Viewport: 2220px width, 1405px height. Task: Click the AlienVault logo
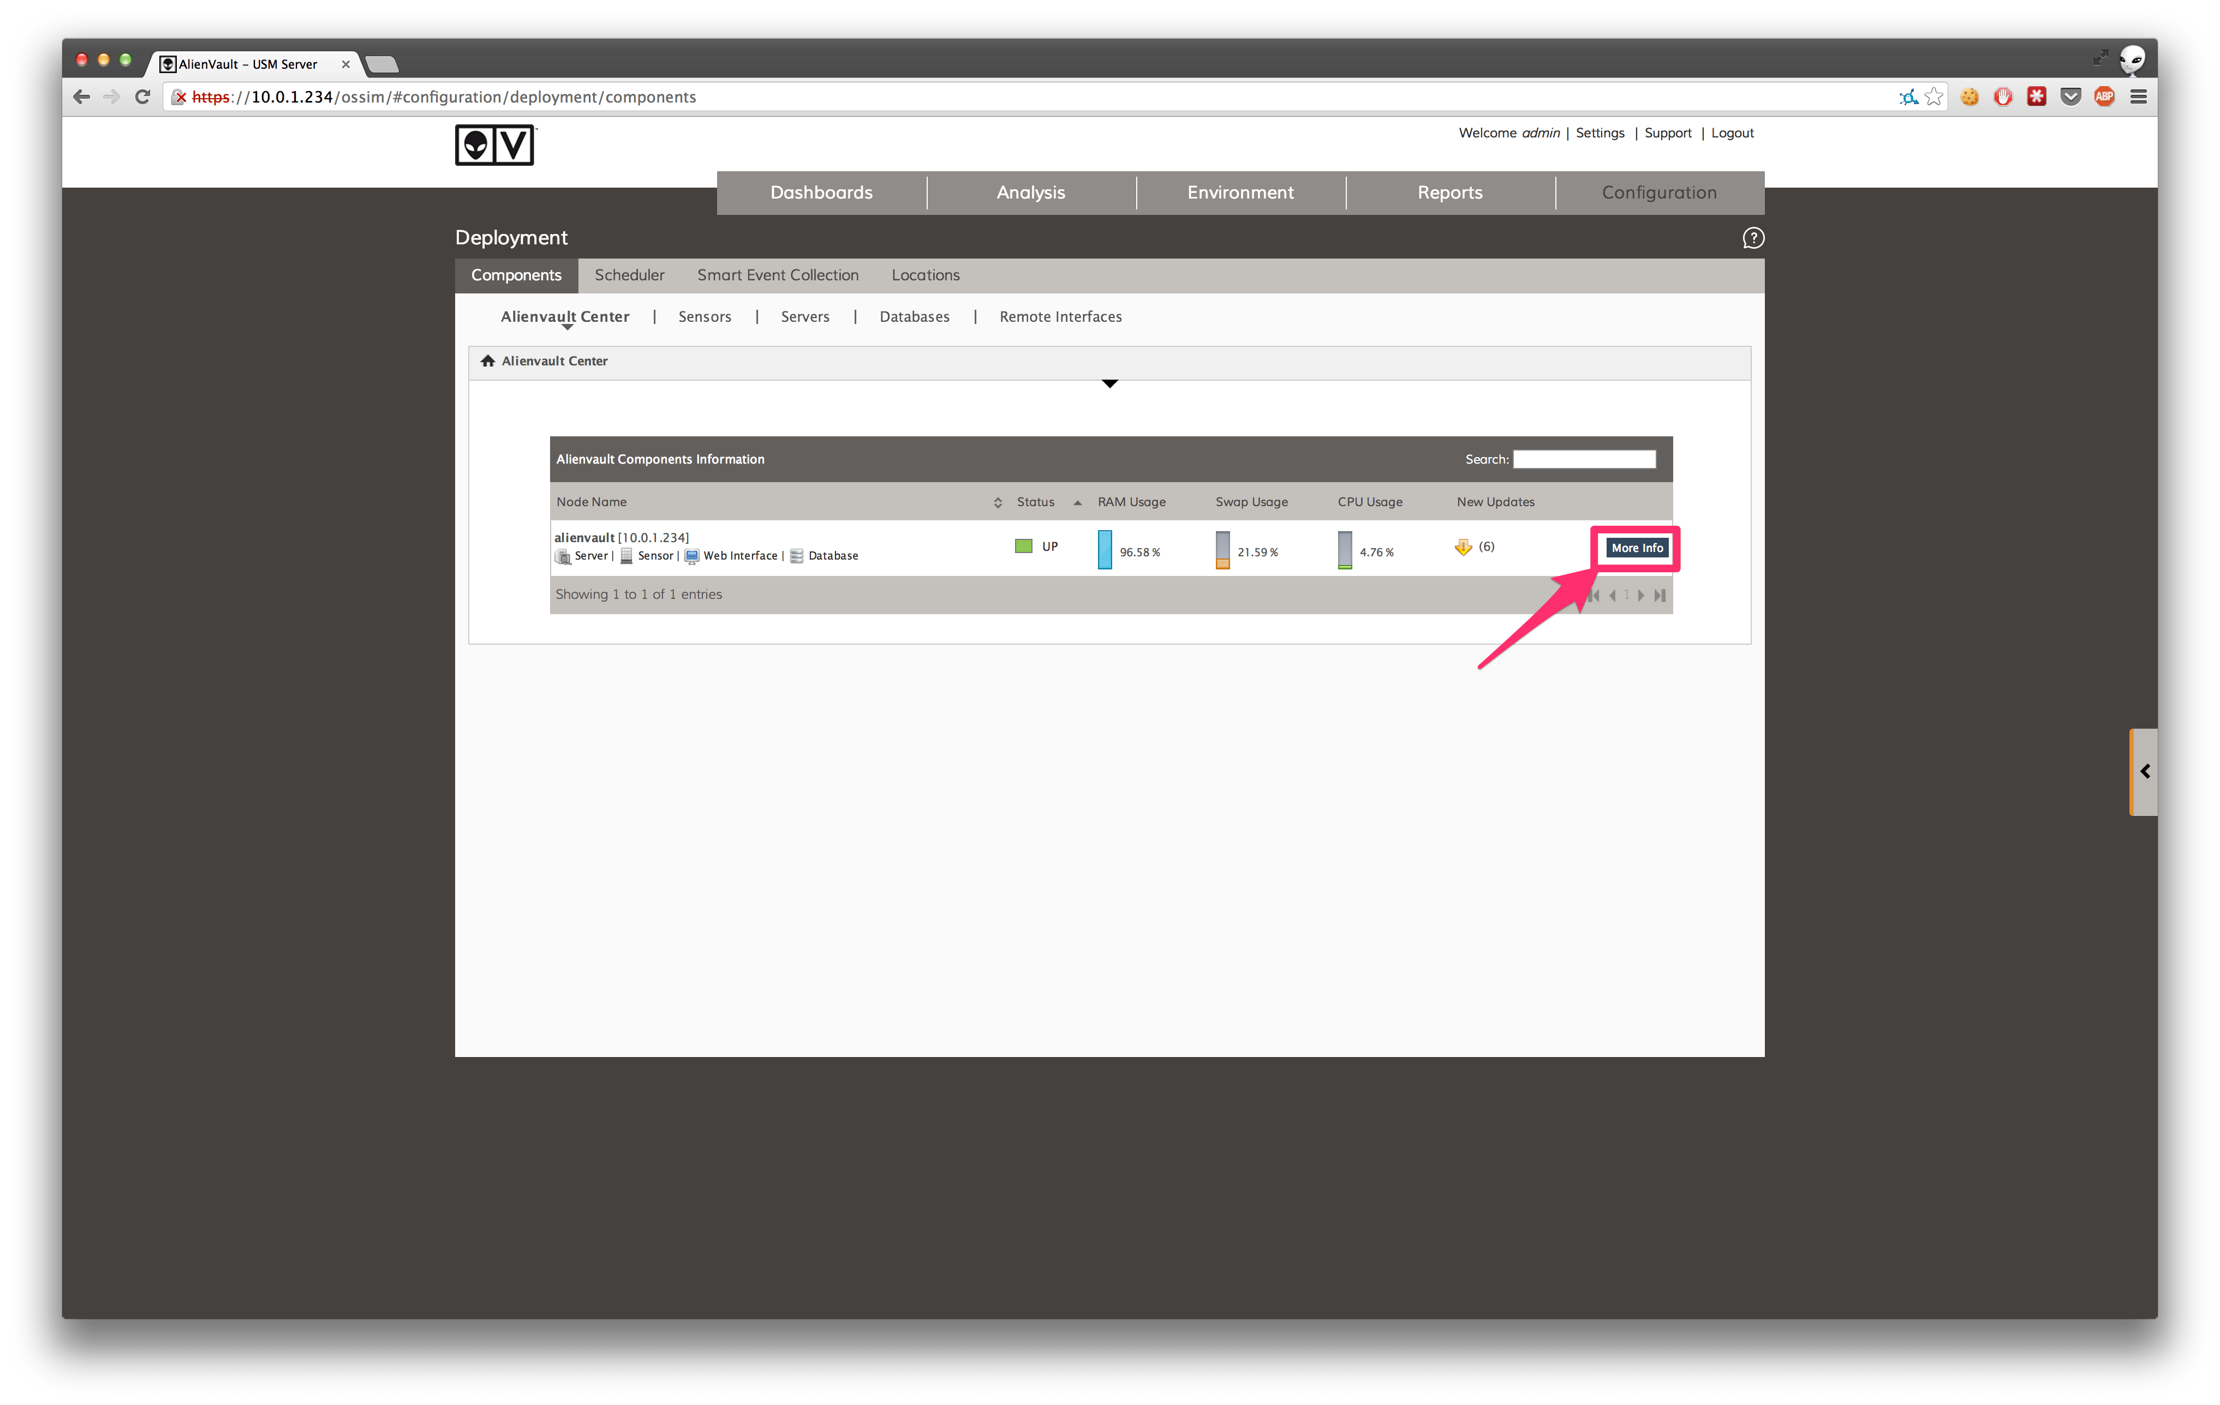pyautogui.click(x=495, y=146)
